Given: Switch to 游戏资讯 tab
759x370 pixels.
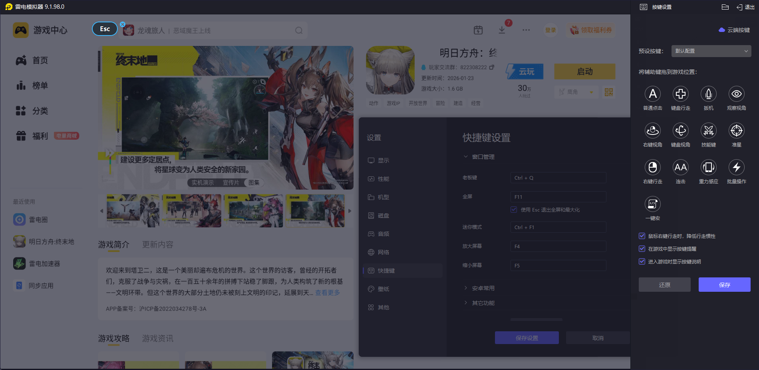Looking at the screenshot, I should (158, 338).
